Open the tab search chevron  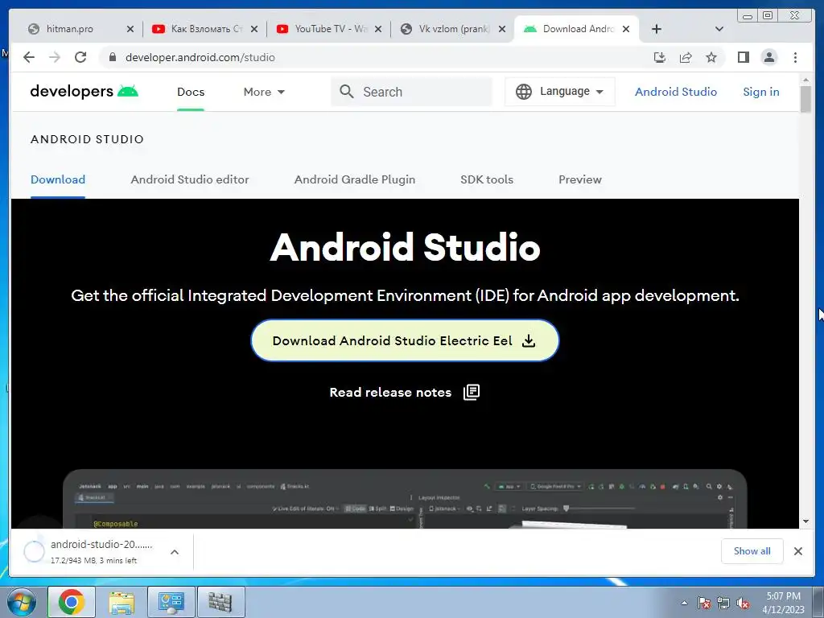point(719,29)
